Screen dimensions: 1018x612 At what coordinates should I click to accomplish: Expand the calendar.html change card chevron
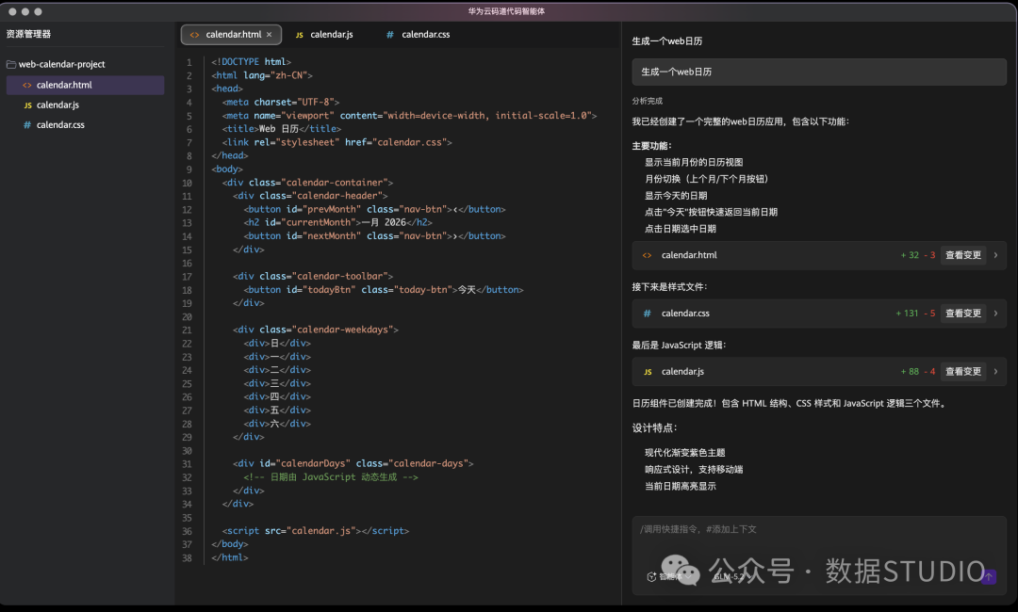coord(996,255)
